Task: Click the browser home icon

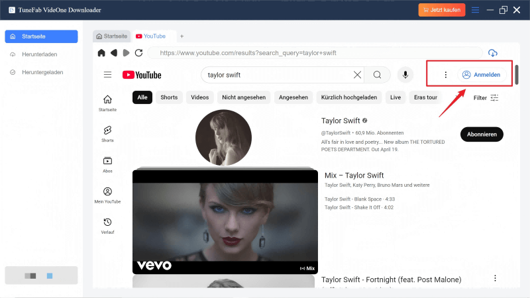Action: 101,53
